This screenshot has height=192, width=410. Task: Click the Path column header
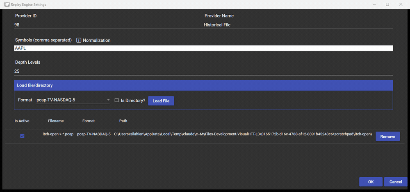tap(123, 121)
